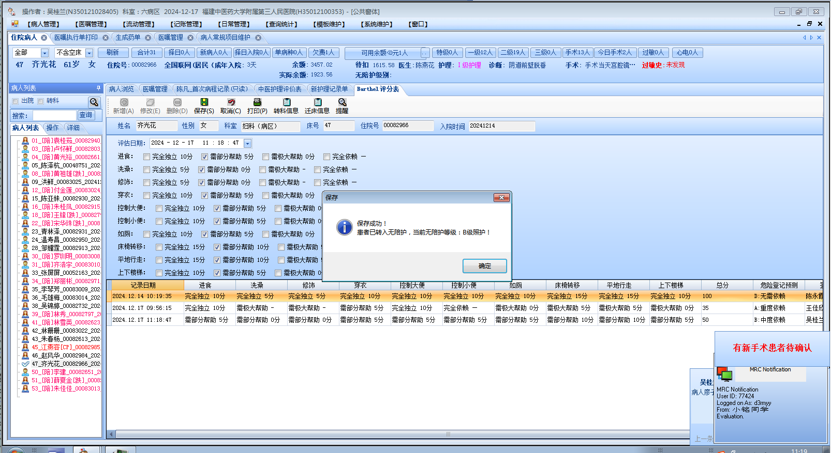Switch to the 详细 tab in patient panel
Screen dimensions: 831x453
point(73,128)
